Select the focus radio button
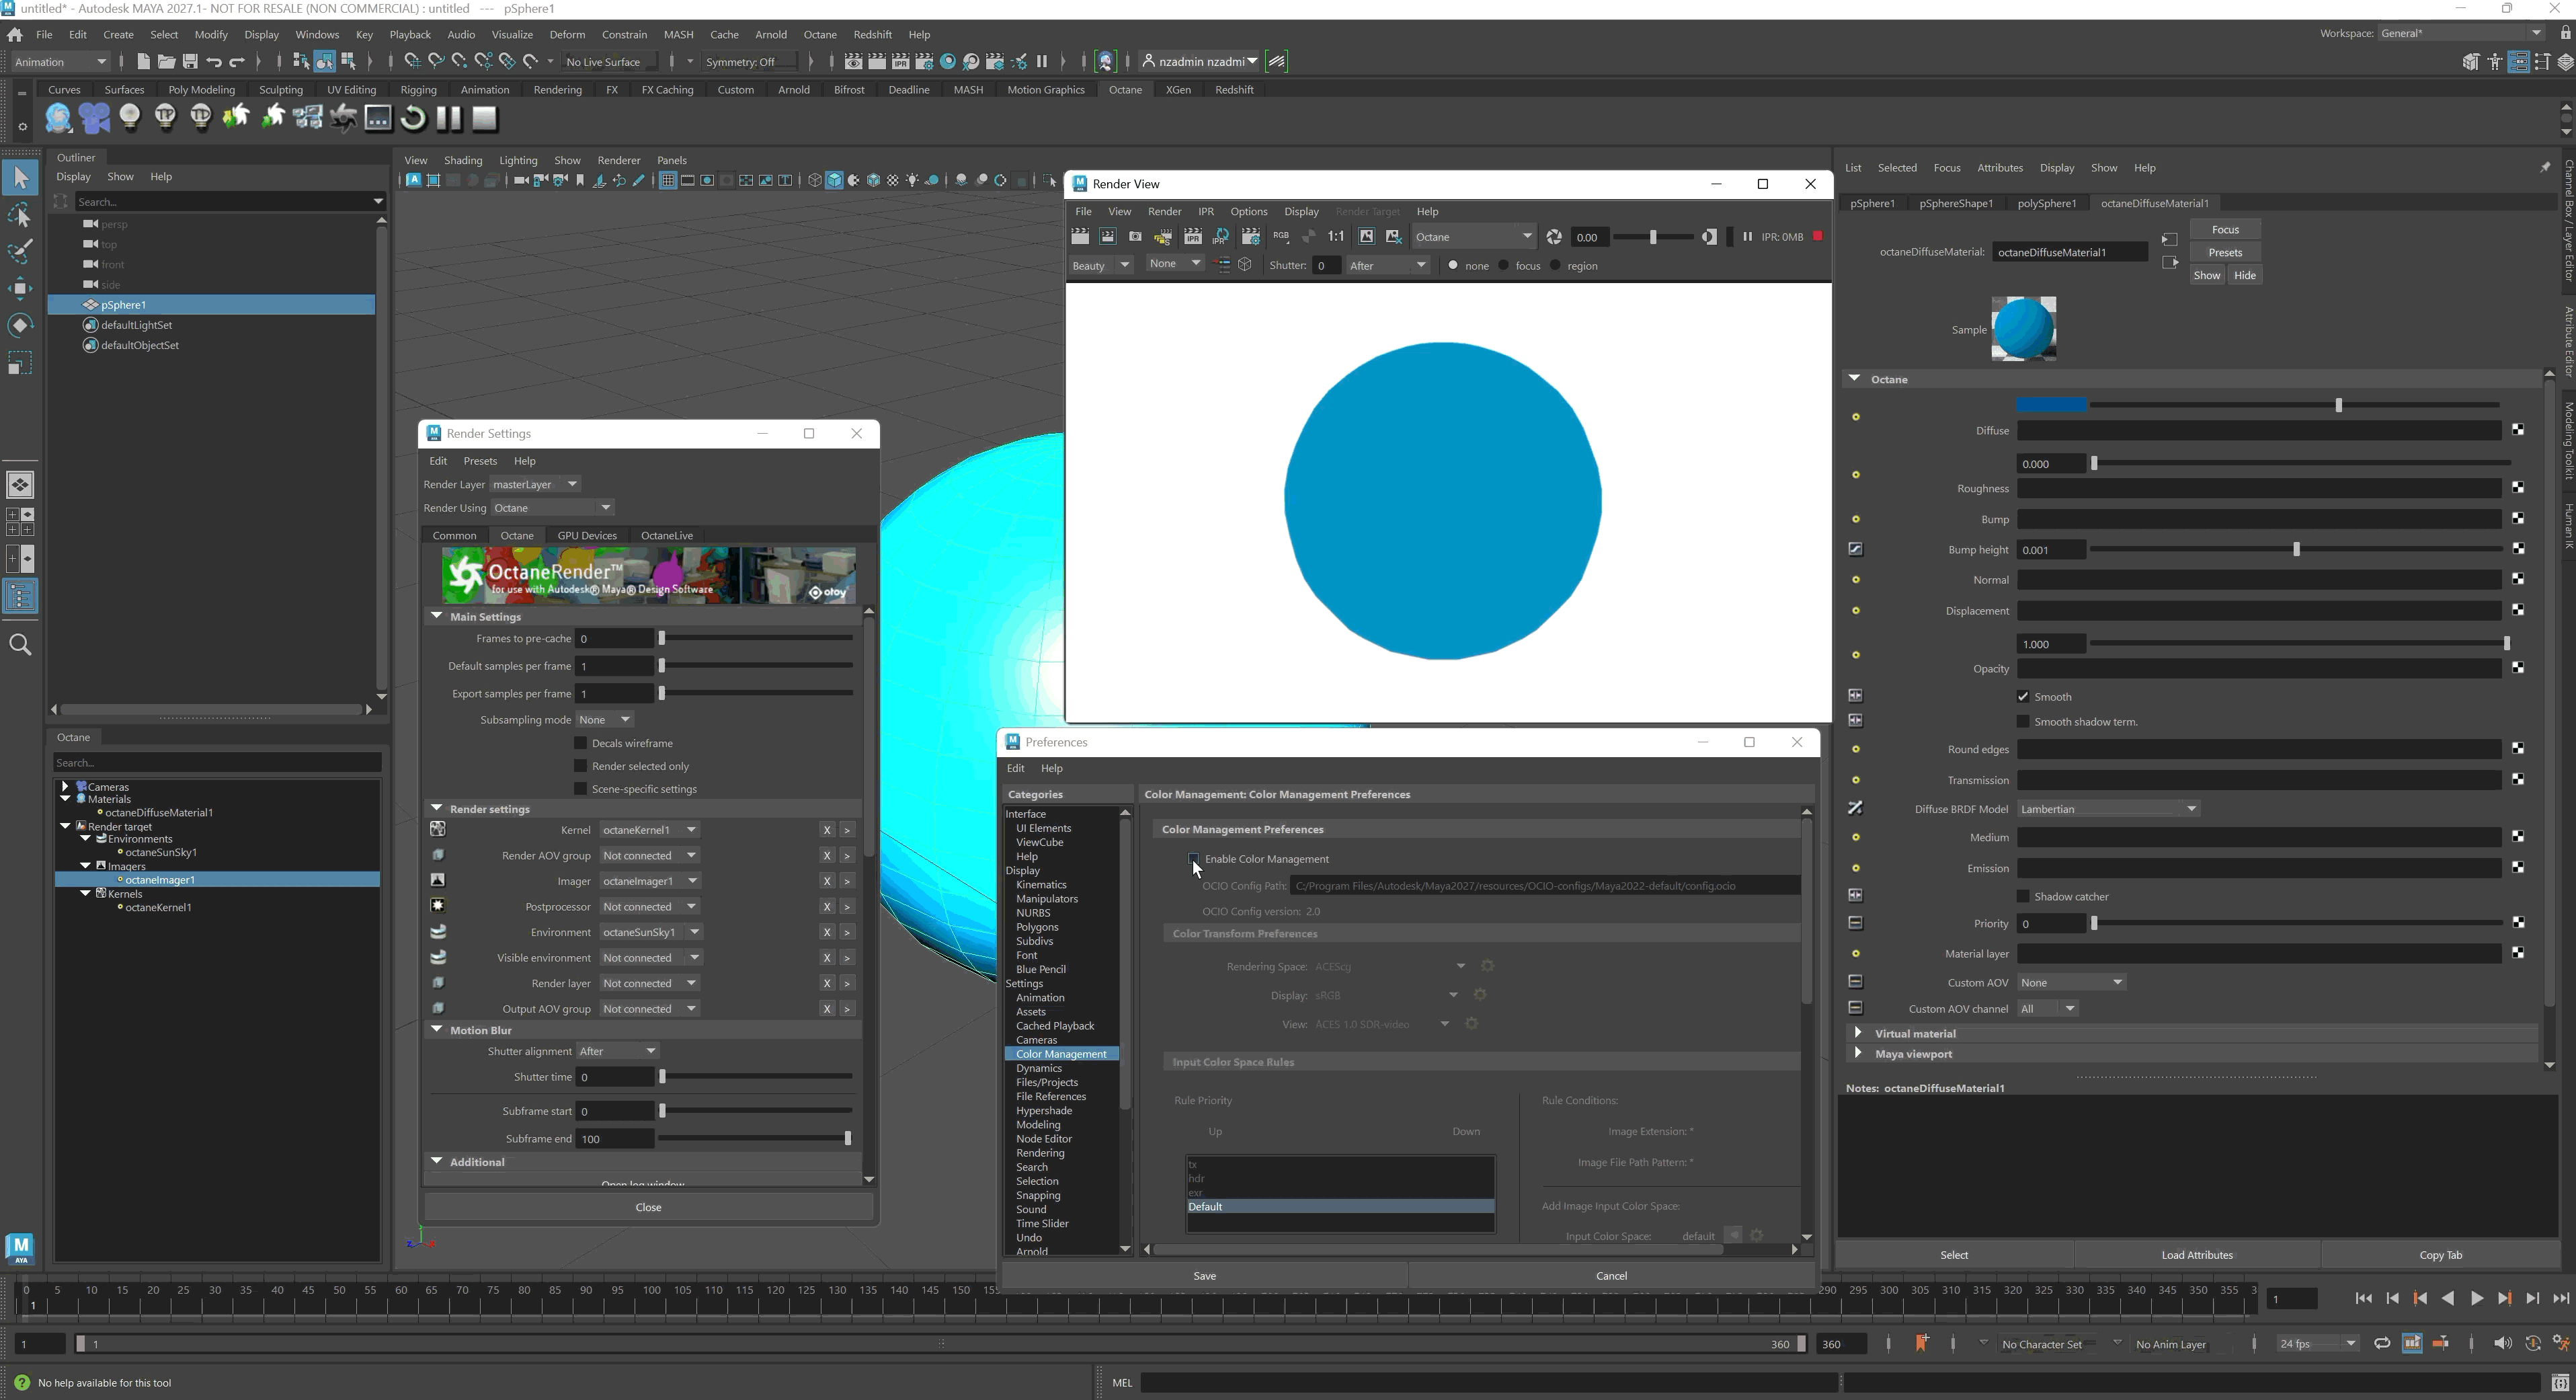Image resolution: width=2576 pixels, height=1400 pixels. coord(1503,265)
